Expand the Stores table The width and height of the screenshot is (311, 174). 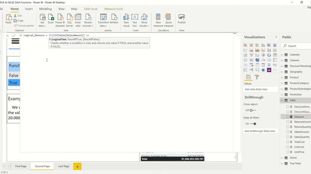point(282,158)
